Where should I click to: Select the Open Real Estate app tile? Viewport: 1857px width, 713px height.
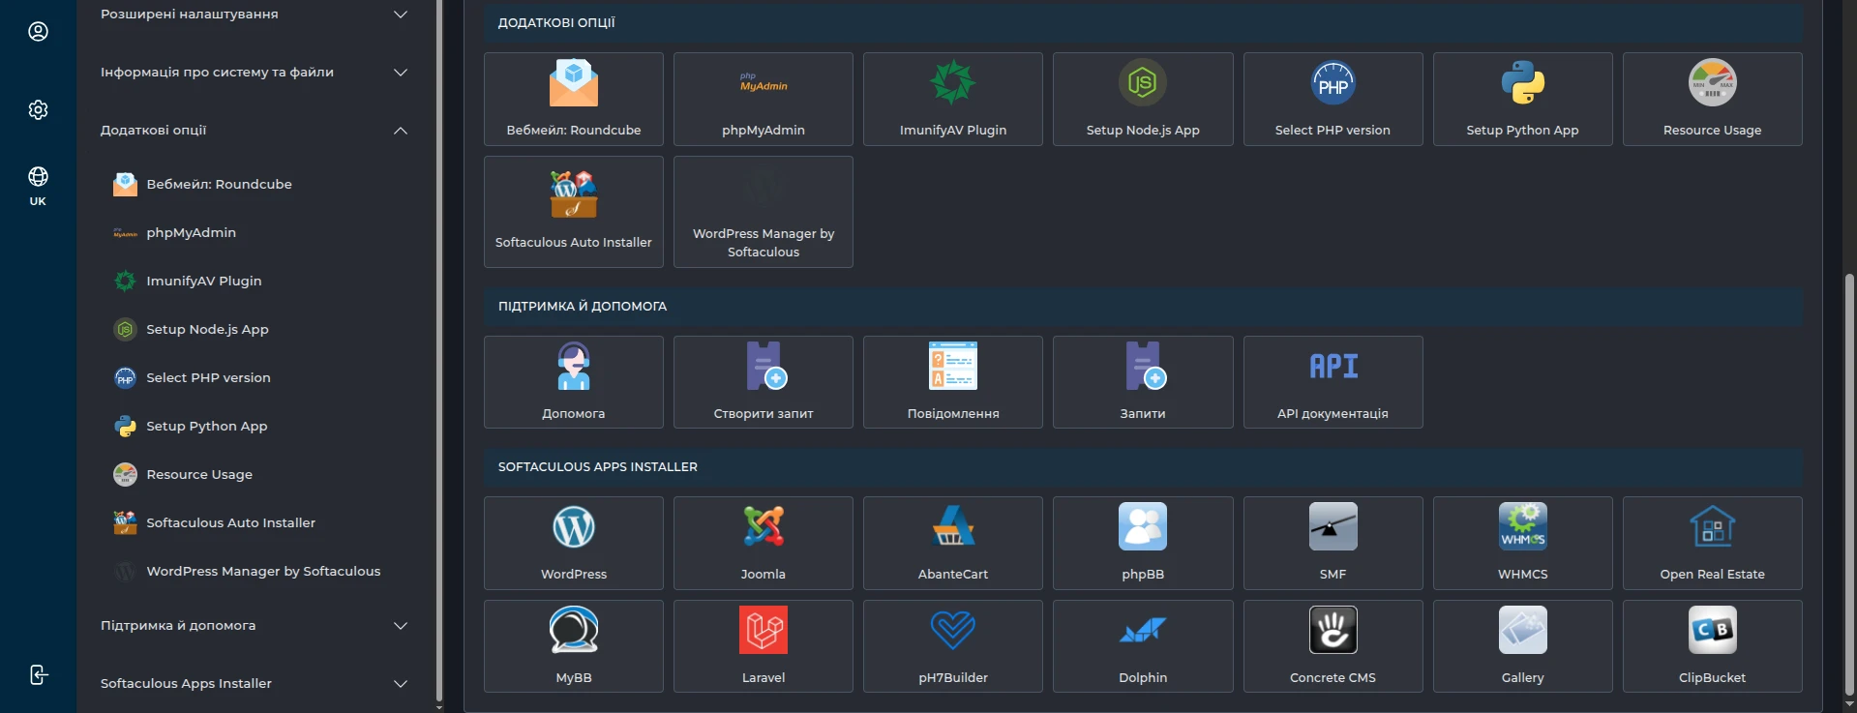click(1712, 543)
